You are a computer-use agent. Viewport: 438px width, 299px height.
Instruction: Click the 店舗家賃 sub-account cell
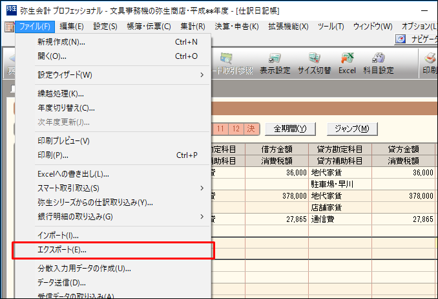pyautogui.click(x=340, y=208)
